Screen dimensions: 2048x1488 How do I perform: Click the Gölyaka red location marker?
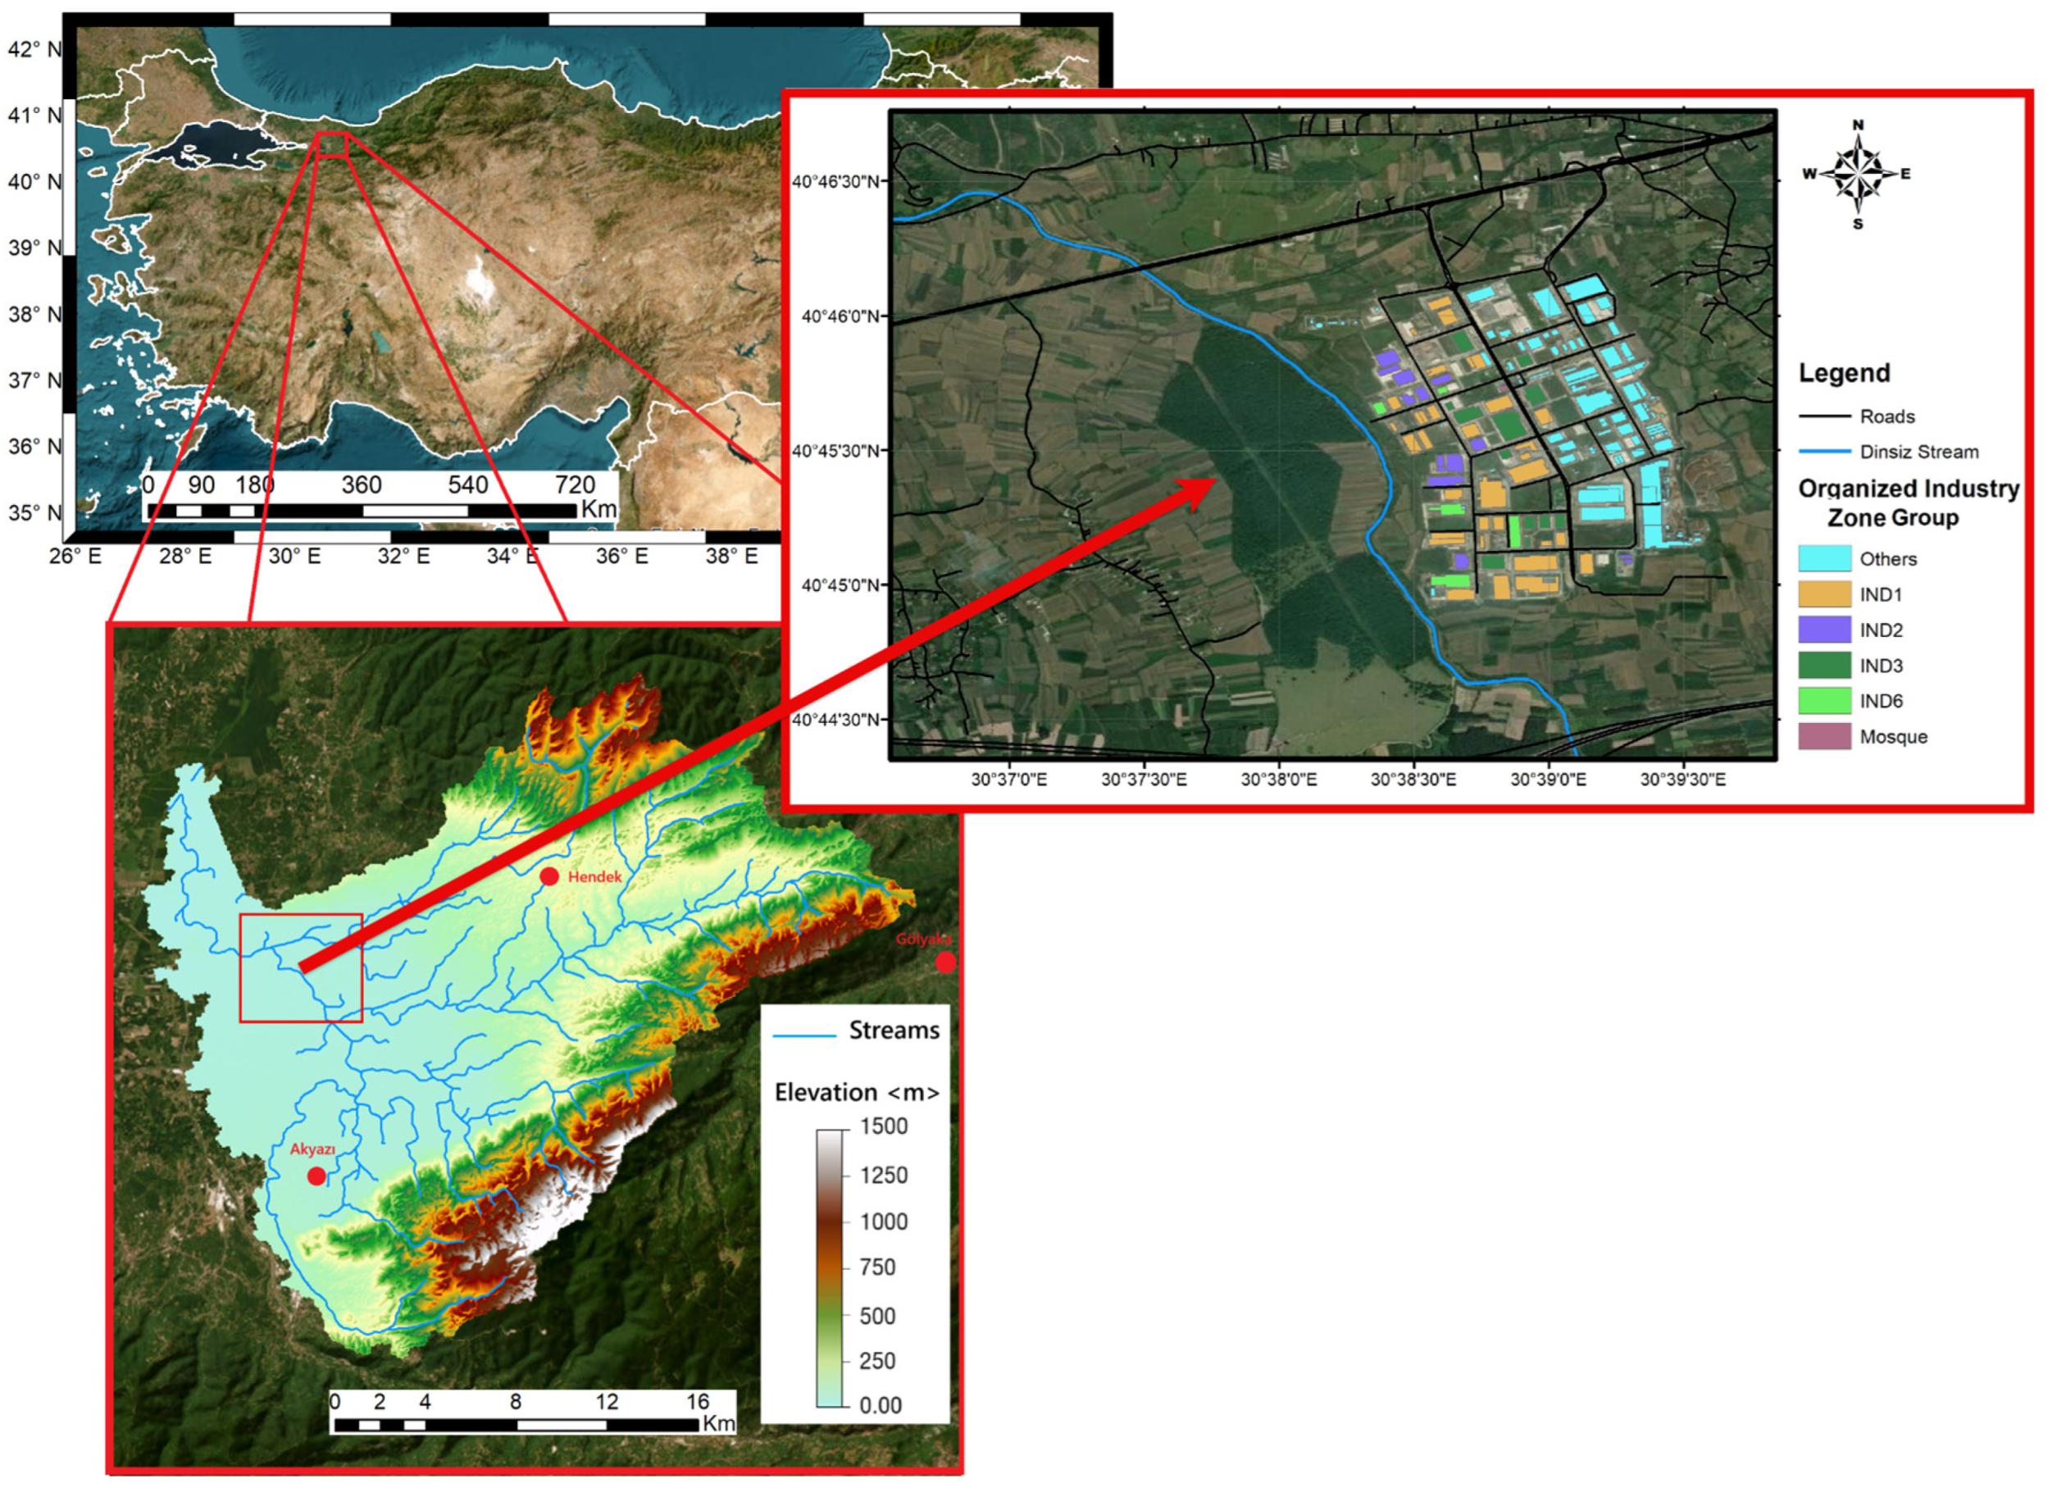(x=944, y=962)
